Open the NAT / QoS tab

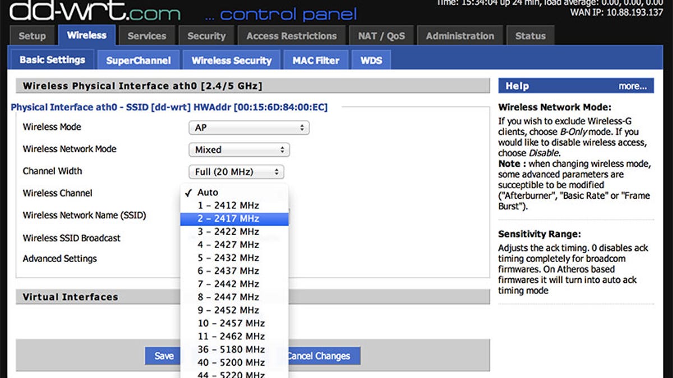381,36
